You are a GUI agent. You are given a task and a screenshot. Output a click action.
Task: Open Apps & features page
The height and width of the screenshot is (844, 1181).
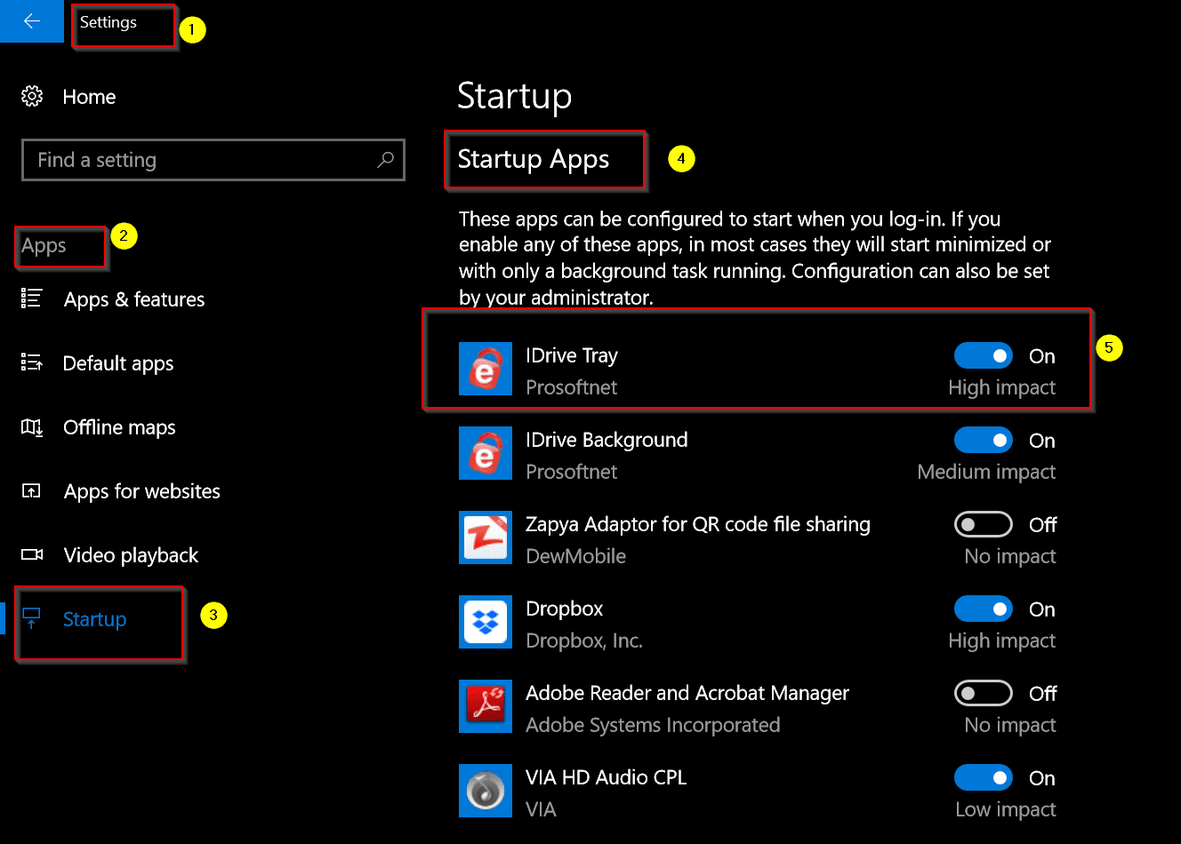(133, 299)
